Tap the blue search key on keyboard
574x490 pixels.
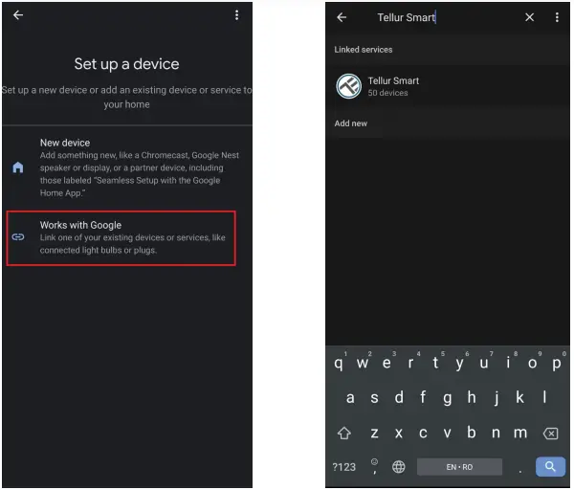click(x=550, y=467)
